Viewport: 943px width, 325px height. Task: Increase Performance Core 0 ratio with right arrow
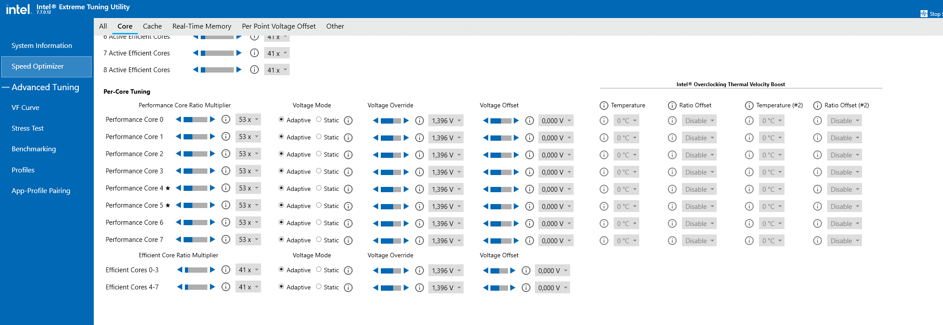point(213,119)
